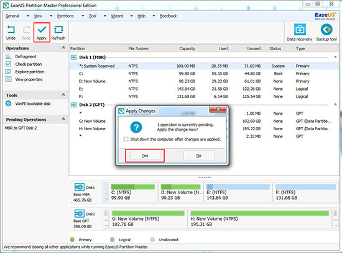
Task: Click the Apply Changes dialog title icon
Action: (121, 111)
